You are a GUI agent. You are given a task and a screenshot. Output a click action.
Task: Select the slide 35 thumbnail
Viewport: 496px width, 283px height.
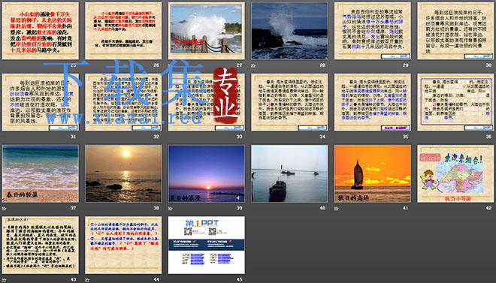tap(373, 102)
